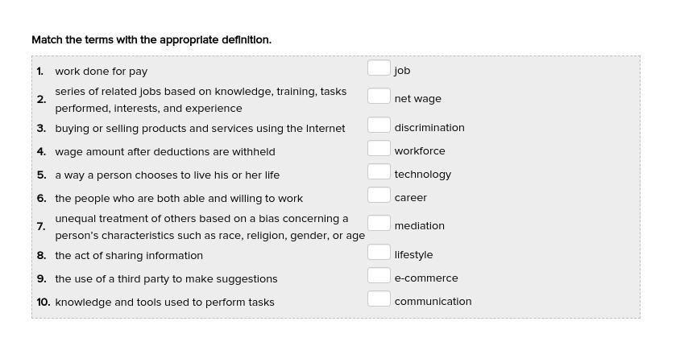Viewport: 680px width, 350px height.
Task: Click definition about third party suggestions
Action: coord(166,279)
